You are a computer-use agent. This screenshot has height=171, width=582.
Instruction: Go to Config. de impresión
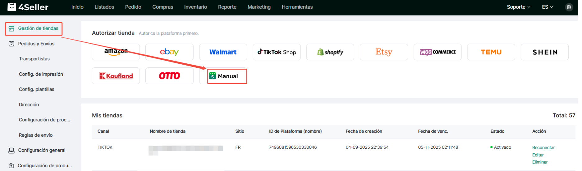click(x=41, y=74)
